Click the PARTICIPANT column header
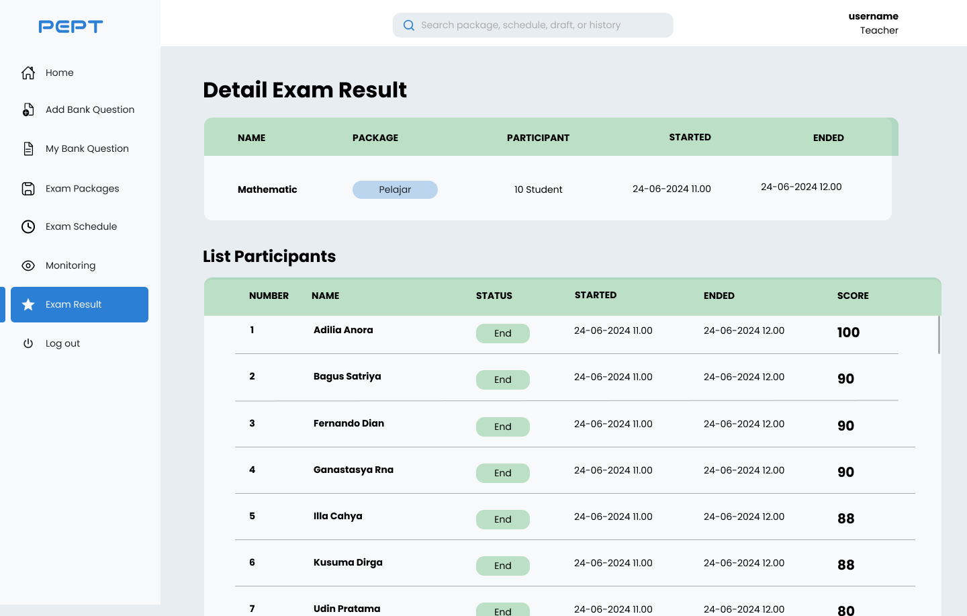This screenshot has width=967, height=616. pos(538,138)
